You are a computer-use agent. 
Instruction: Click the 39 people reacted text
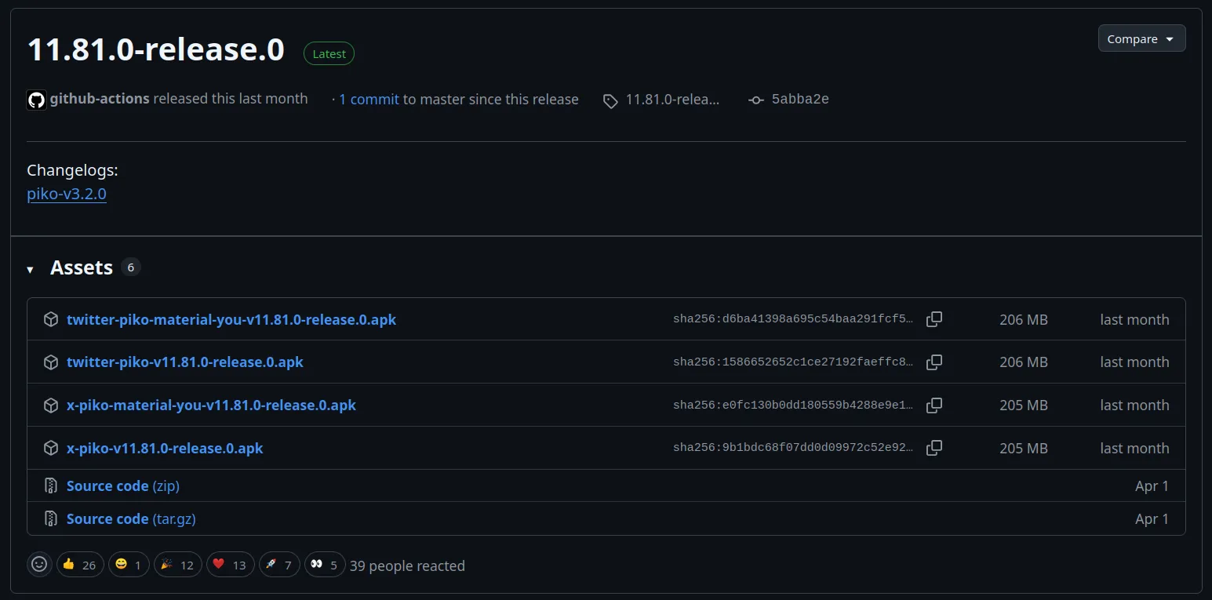pos(407,565)
